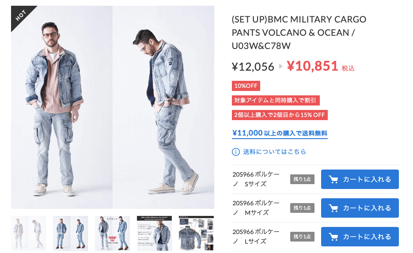Add 20S966 M size to cart
The height and width of the screenshot is (253, 413).
pyautogui.click(x=360, y=208)
